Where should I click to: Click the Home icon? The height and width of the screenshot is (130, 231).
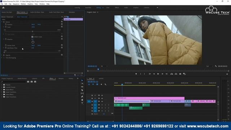[3, 8]
